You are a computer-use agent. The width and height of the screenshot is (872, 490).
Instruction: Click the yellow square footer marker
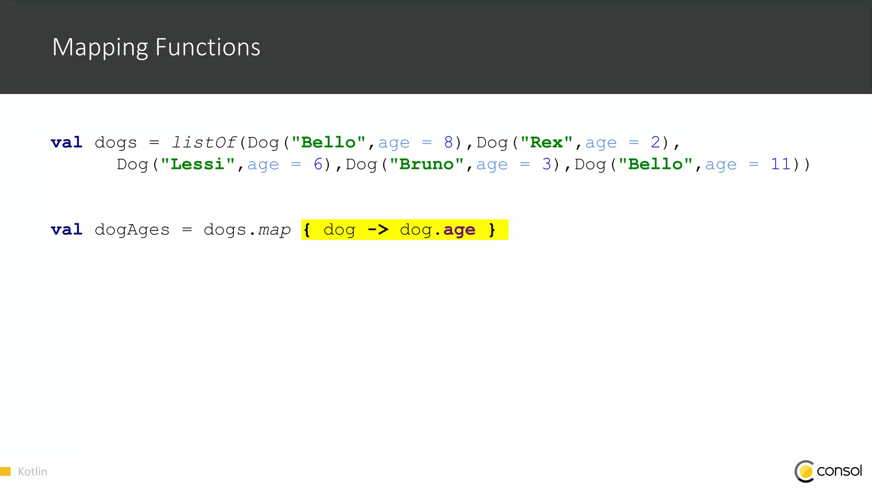pyautogui.click(x=5, y=471)
